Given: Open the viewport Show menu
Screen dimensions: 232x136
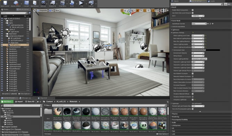Looking at the screenshot, I should pos(57,10).
